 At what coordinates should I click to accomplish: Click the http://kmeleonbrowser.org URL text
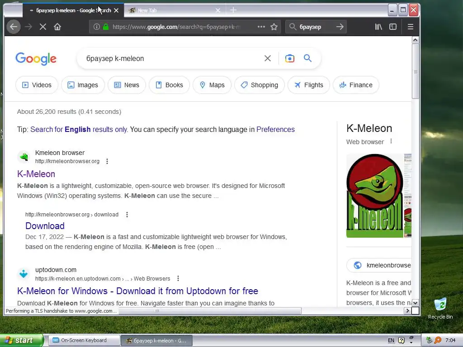click(x=67, y=161)
